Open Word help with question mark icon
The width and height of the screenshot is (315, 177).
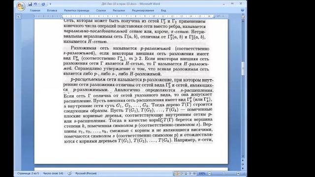click(243, 10)
